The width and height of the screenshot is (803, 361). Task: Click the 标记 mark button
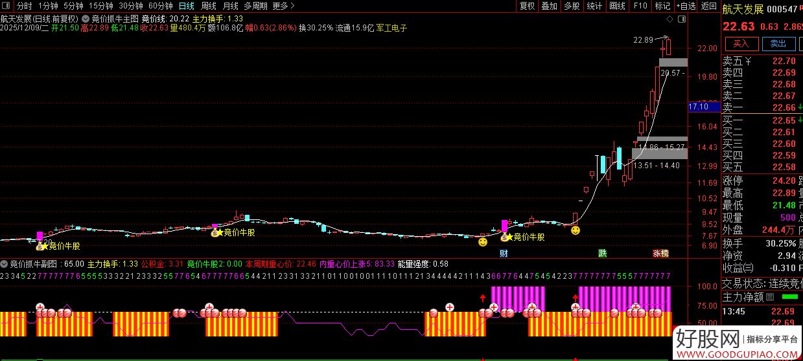(x=662, y=6)
